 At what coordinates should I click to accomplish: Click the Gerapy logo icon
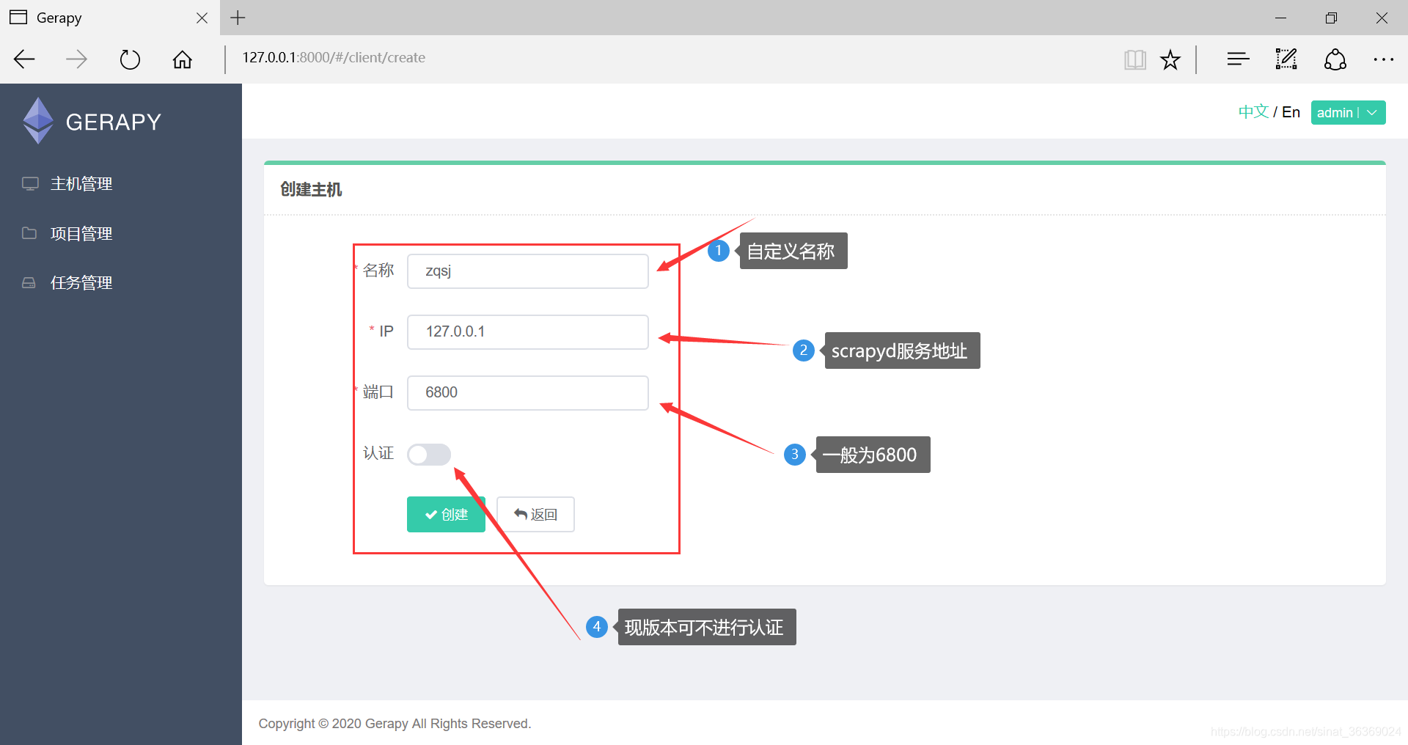pos(38,121)
